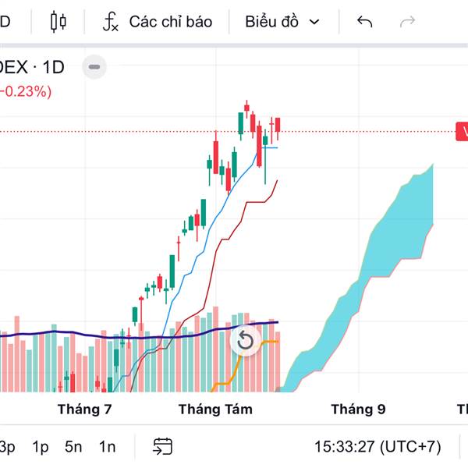This screenshot has height=468, width=468.
Task: Click the redo arrow
Action: pyautogui.click(x=407, y=22)
